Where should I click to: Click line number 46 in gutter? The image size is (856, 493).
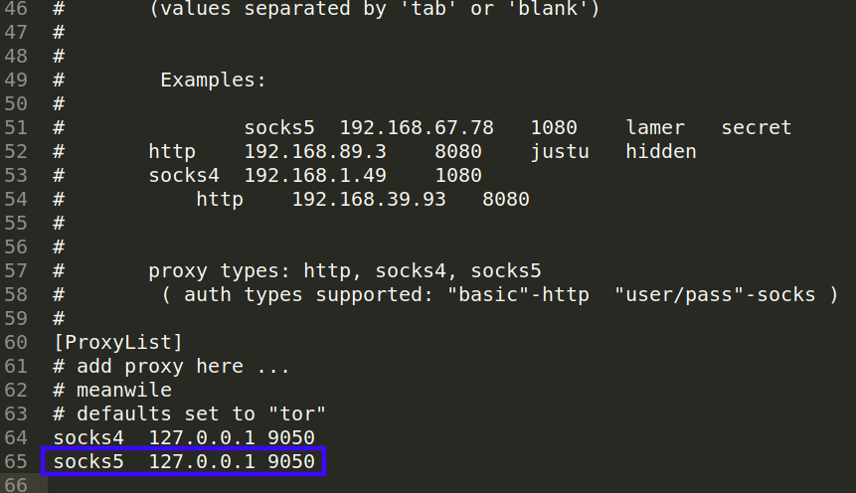pyautogui.click(x=16, y=8)
